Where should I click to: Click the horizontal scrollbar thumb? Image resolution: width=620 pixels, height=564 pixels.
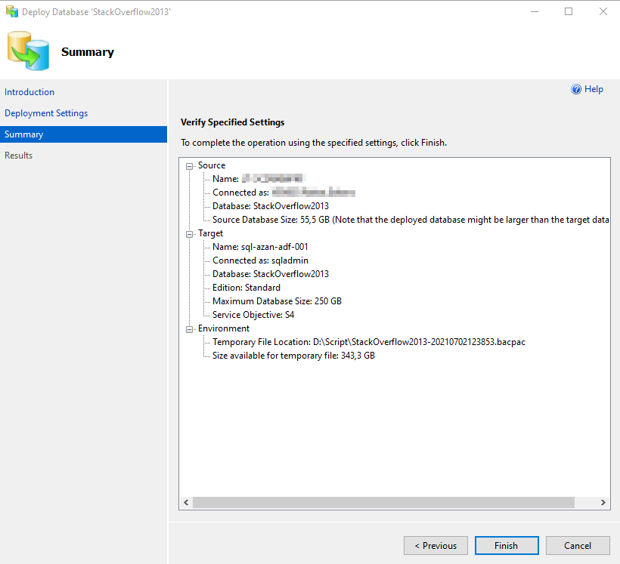click(383, 502)
